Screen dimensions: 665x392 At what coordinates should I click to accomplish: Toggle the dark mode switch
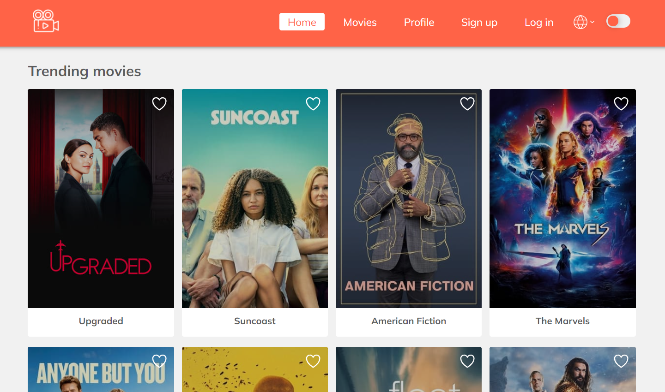pos(618,21)
